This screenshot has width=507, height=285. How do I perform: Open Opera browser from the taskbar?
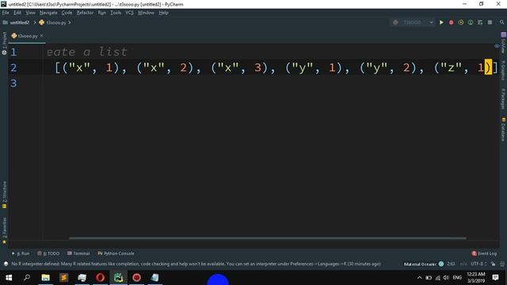click(x=101, y=278)
